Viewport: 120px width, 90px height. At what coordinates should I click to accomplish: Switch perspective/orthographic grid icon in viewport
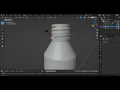tap(97, 38)
